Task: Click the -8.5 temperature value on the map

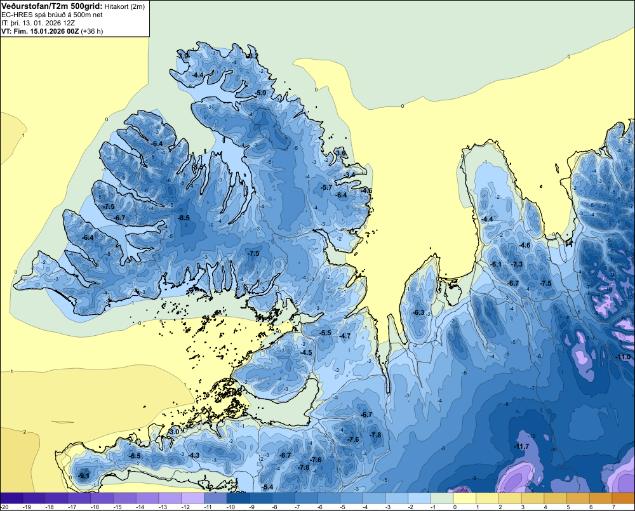Action: click(x=184, y=218)
